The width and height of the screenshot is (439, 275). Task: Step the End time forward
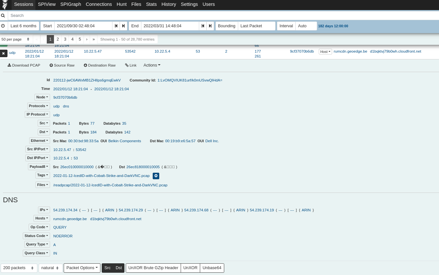point(210,26)
